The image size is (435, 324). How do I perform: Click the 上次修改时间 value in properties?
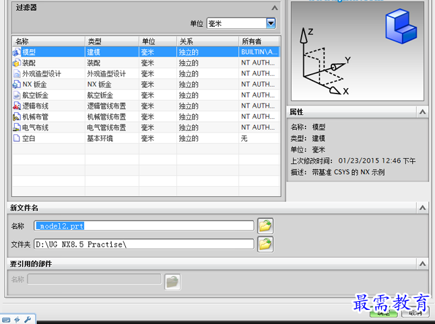tap(376, 161)
